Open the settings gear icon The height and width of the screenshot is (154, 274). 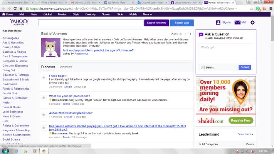point(252,23)
